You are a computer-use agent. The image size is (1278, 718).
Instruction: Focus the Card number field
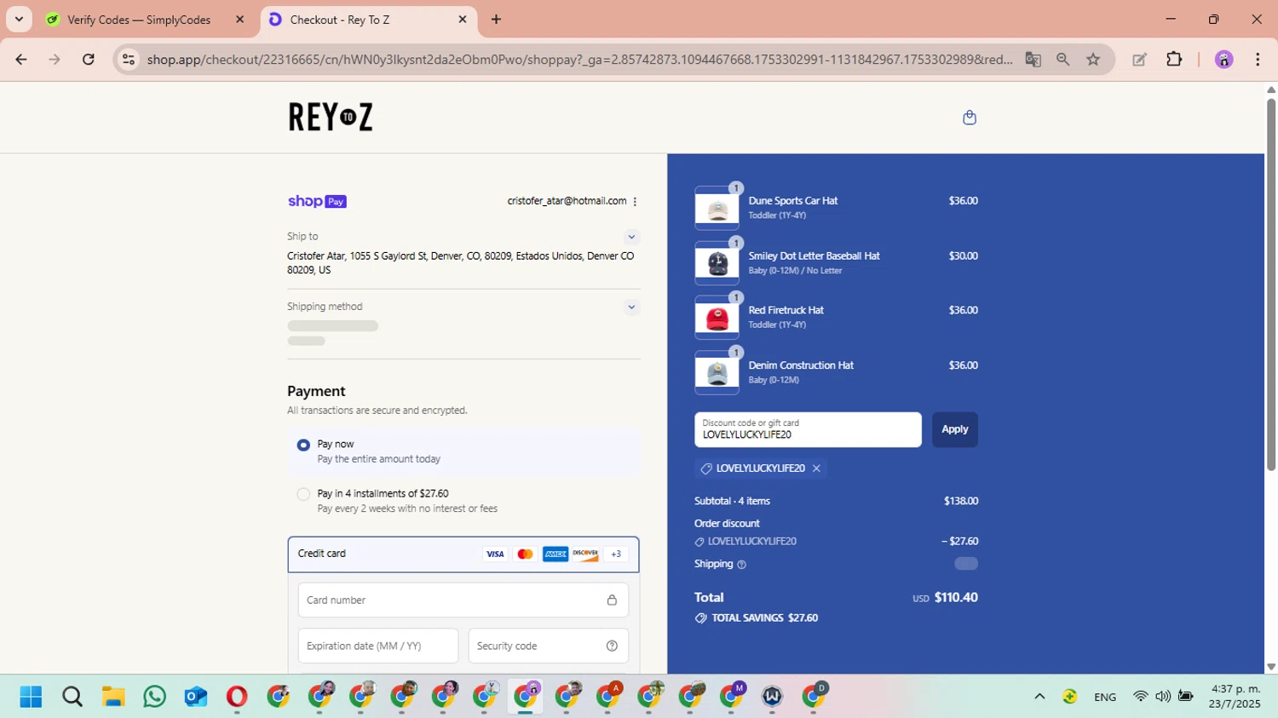pyautogui.click(x=463, y=600)
